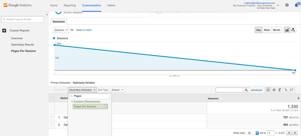Open the Reporting tab

click(x=70, y=5)
